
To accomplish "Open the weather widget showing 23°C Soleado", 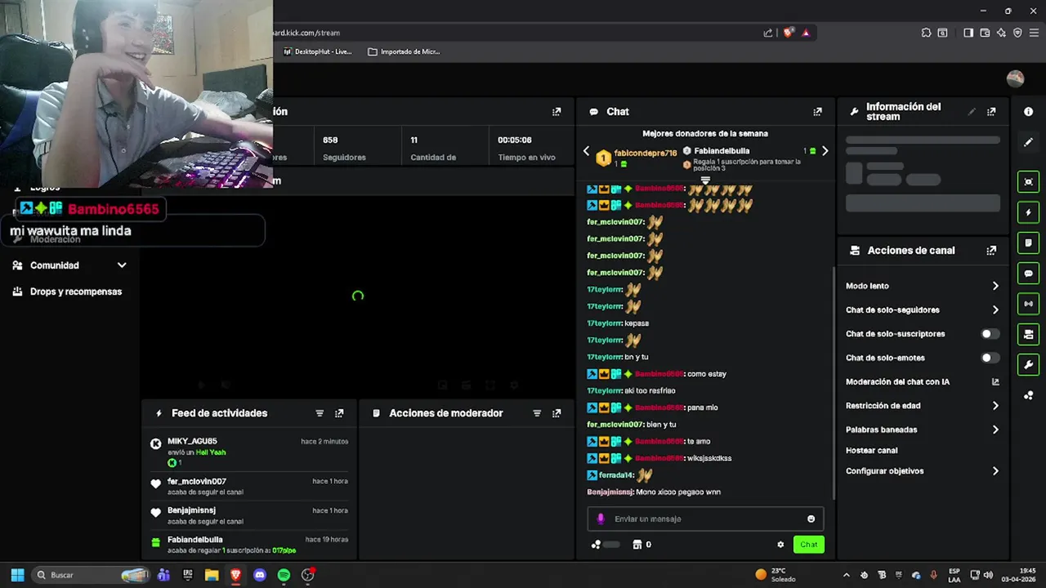I will 776,575.
